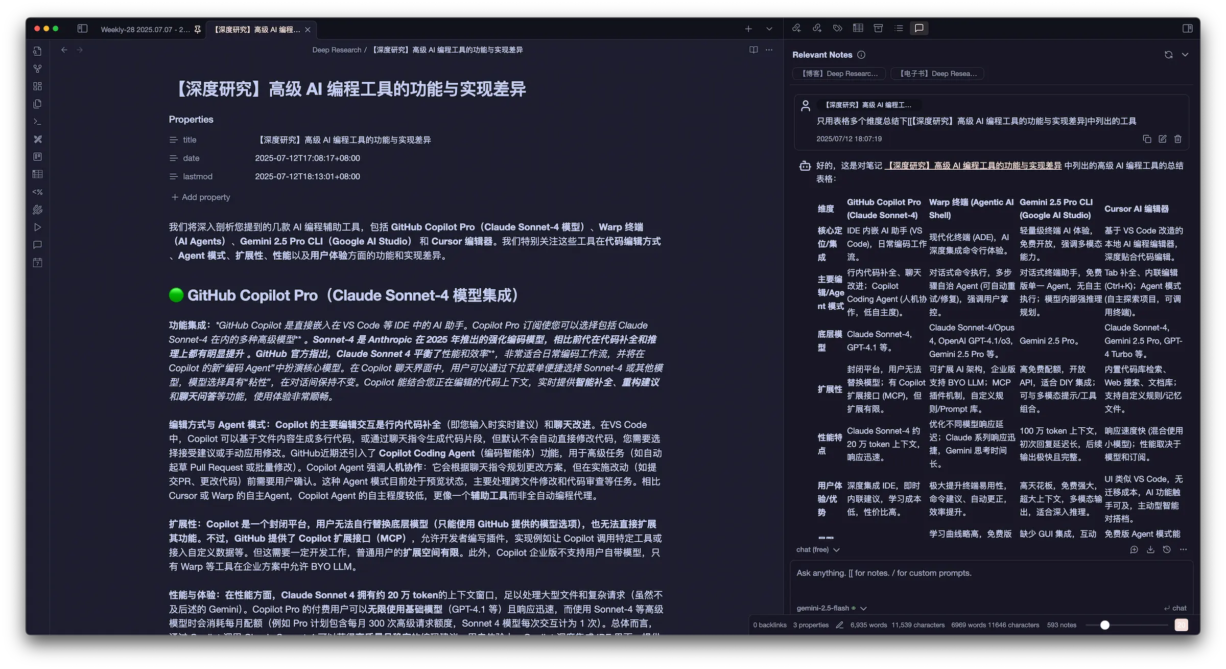Open the kanban board ribbon icon
Image resolution: width=1226 pixels, height=669 pixels.
click(37, 157)
